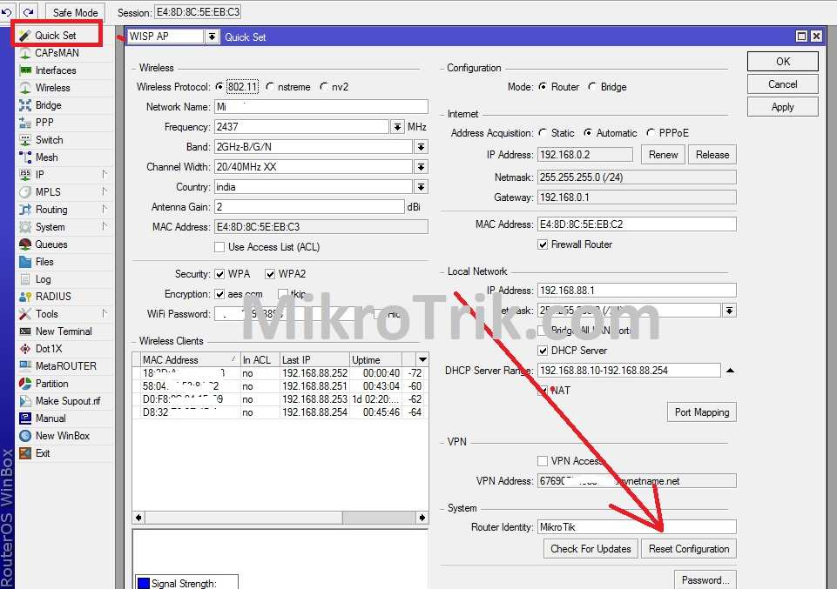
Task: Open the Queues icon
Action: coord(25,244)
